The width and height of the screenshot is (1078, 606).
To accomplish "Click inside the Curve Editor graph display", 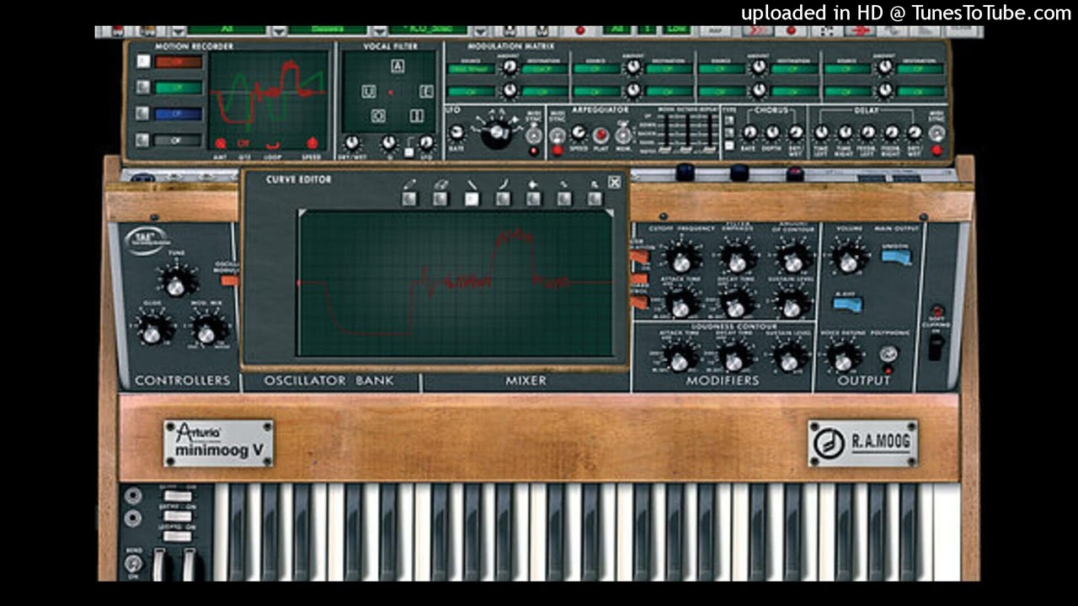I will (456, 283).
